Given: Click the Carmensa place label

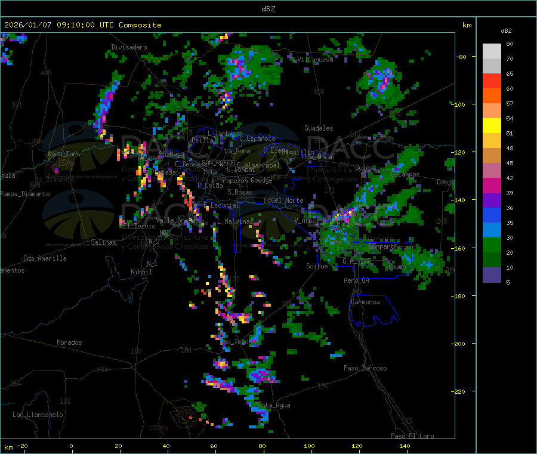Looking at the screenshot, I should coord(365,302).
